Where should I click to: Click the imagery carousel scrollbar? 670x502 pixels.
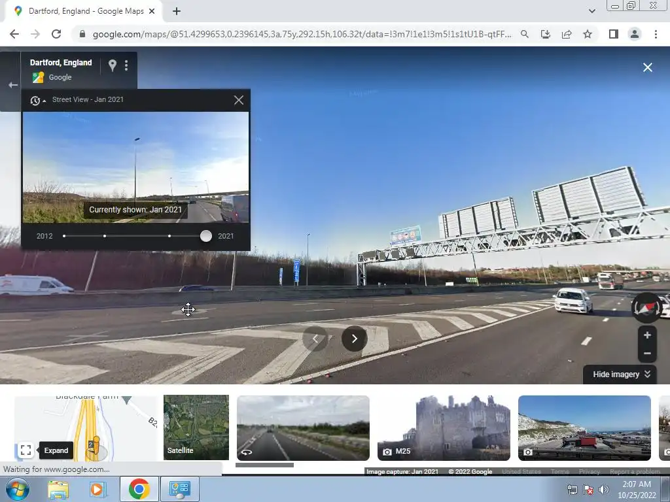point(264,465)
